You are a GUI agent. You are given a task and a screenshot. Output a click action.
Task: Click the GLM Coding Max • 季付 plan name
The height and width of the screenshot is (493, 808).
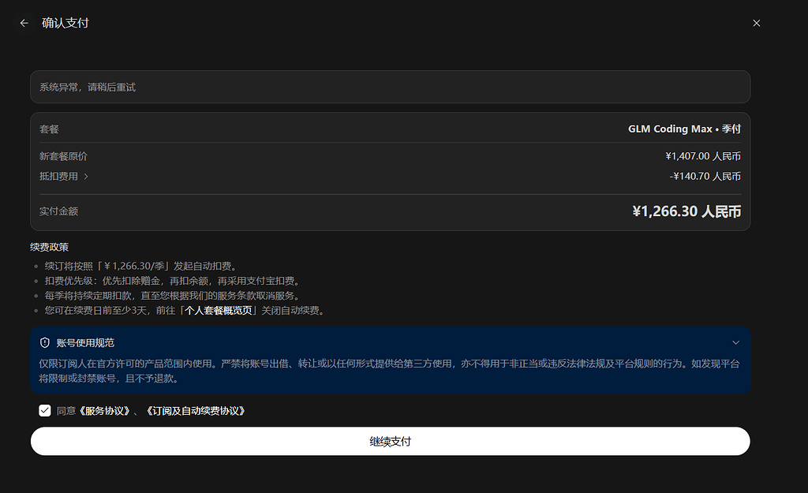pyautogui.click(x=684, y=129)
